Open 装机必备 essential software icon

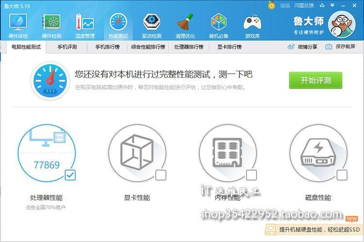(218, 25)
